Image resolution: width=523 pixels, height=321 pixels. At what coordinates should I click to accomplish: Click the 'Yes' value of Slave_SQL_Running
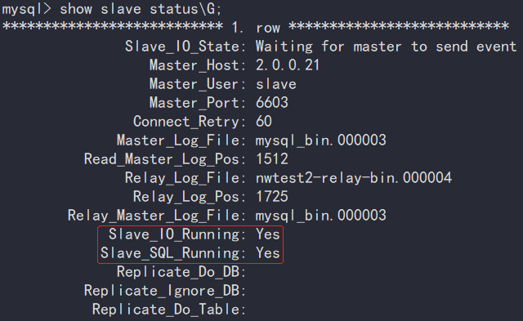pyautogui.click(x=268, y=253)
